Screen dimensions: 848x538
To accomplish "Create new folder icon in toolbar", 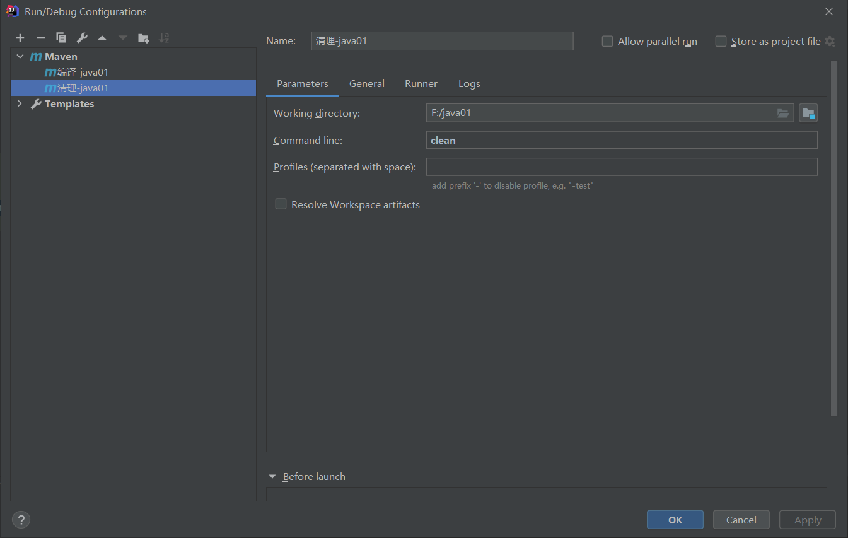I will point(144,38).
